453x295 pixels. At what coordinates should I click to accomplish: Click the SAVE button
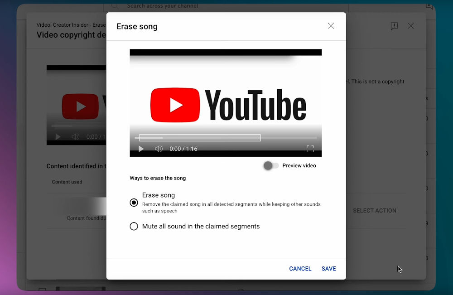click(329, 269)
